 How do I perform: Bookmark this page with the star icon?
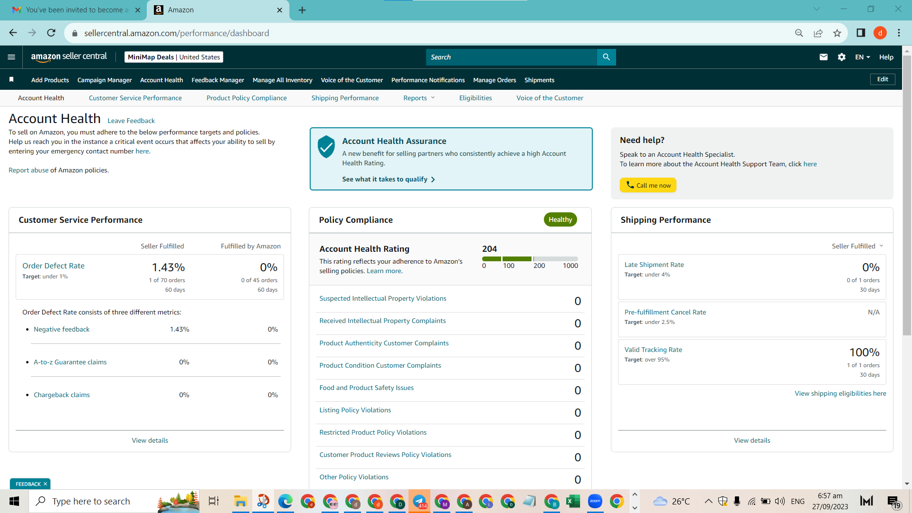pos(837,33)
